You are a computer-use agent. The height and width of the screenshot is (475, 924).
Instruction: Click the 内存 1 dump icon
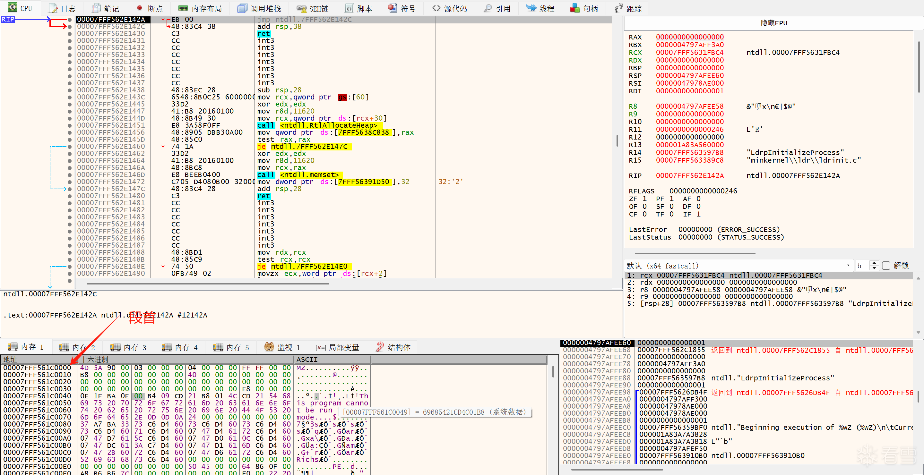click(x=13, y=347)
